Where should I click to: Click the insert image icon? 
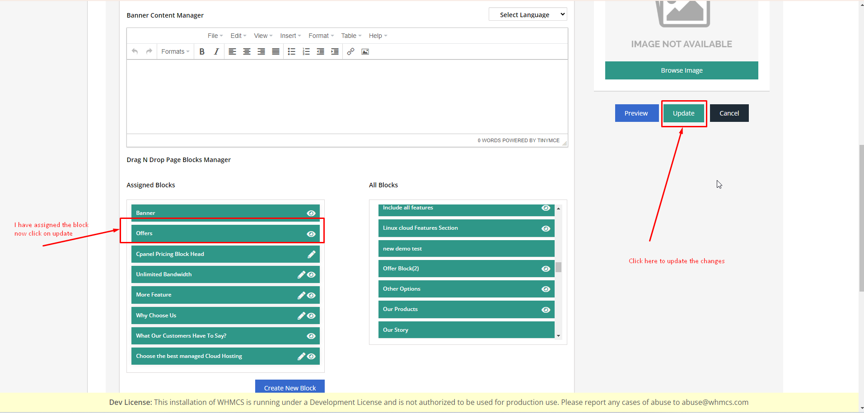coord(365,52)
